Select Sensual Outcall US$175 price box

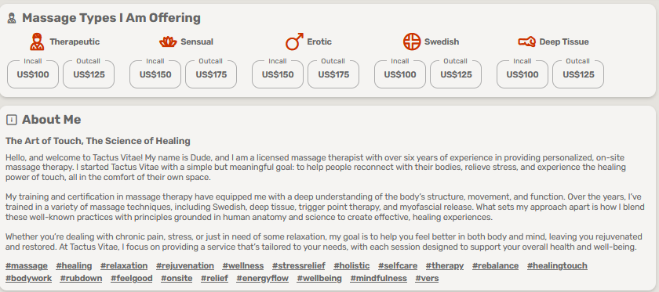pos(211,74)
